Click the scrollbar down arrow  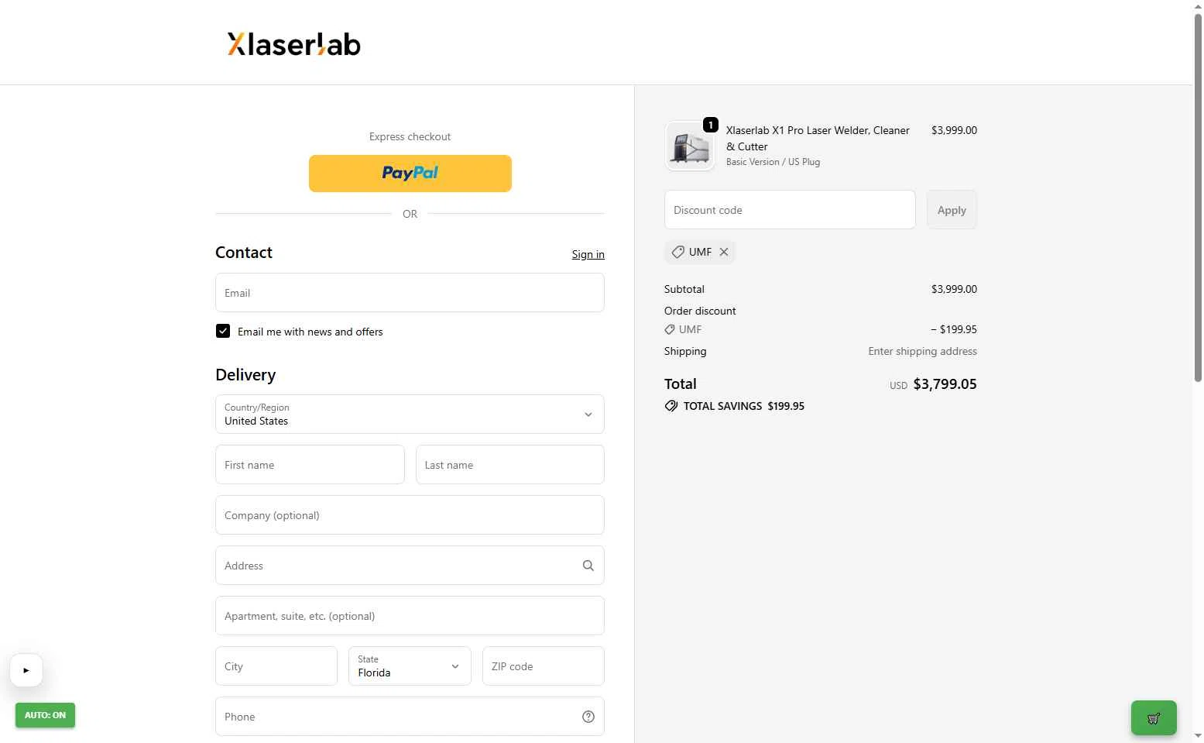click(x=1198, y=736)
